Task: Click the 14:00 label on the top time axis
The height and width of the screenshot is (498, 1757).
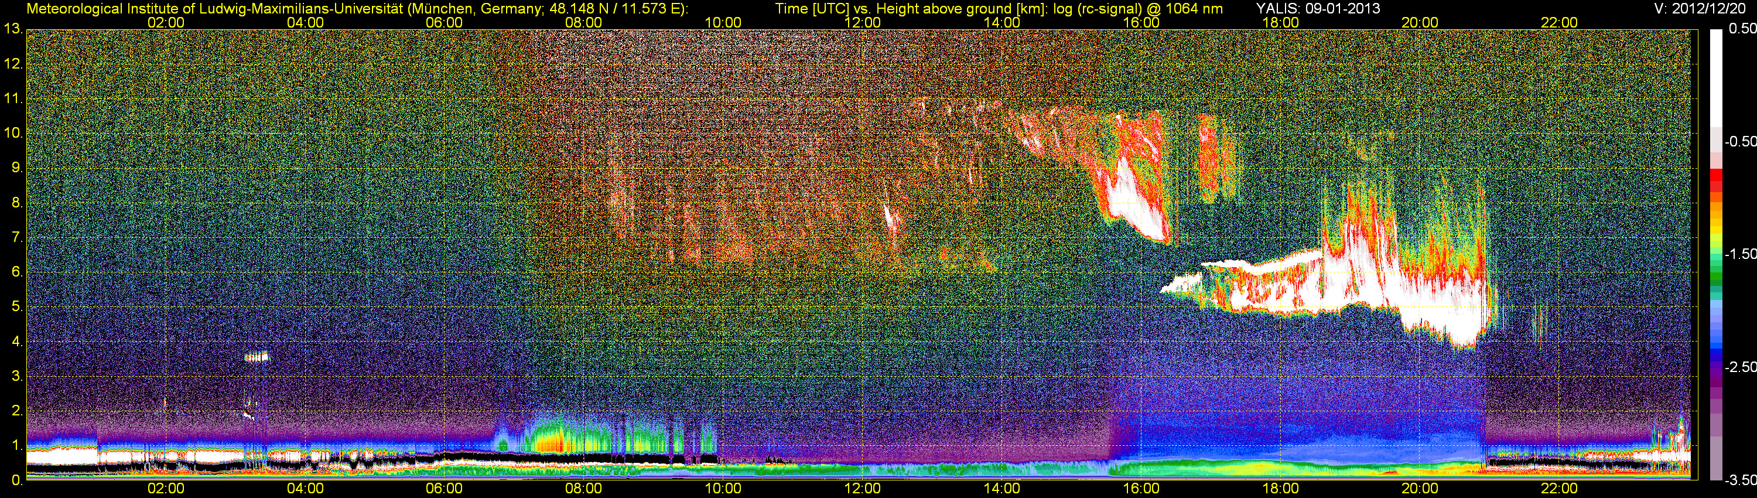Action: [x=1002, y=22]
